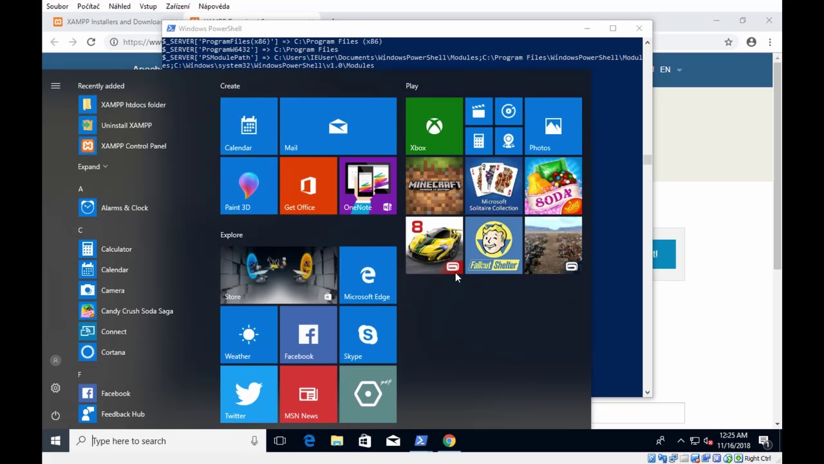Open Task View on the taskbar

(279, 441)
